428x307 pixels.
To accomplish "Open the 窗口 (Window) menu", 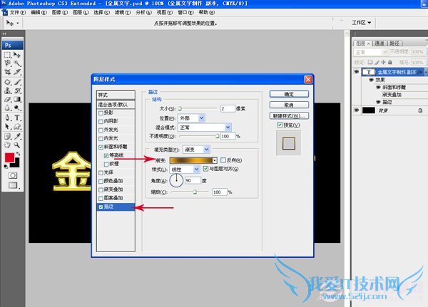I will coord(185,13).
